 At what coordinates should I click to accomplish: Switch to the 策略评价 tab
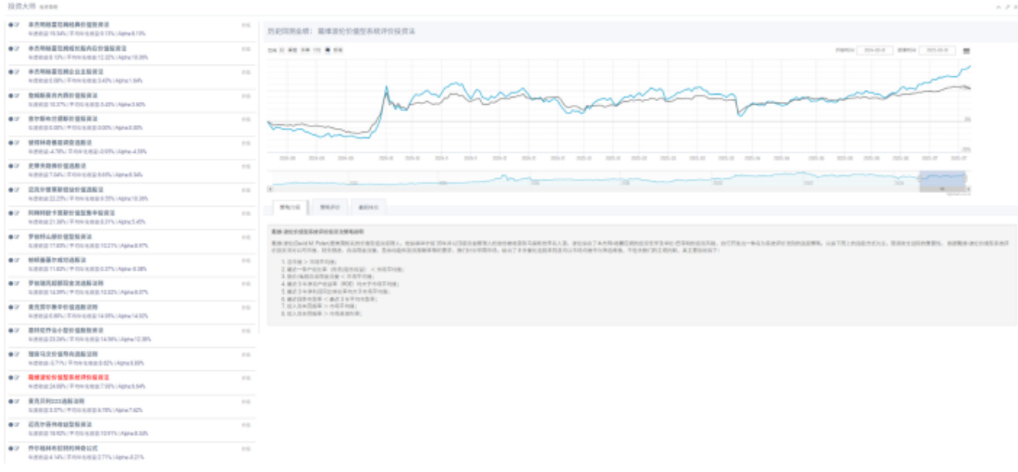click(329, 207)
